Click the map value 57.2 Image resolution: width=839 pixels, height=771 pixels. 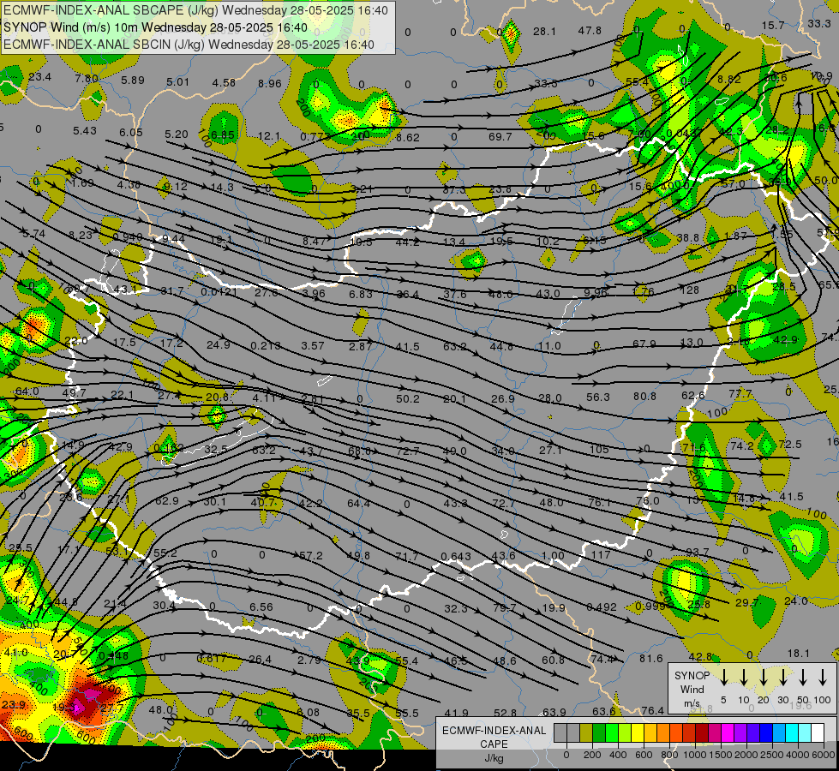click(x=311, y=556)
